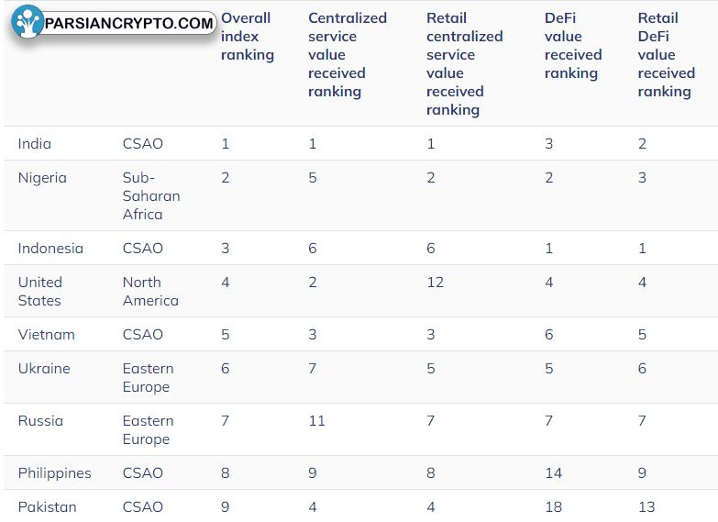Click value 12 in United States row
Image resolution: width=718 pixels, height=522 pixels.
pyautogui.click(x=435, y=282)
